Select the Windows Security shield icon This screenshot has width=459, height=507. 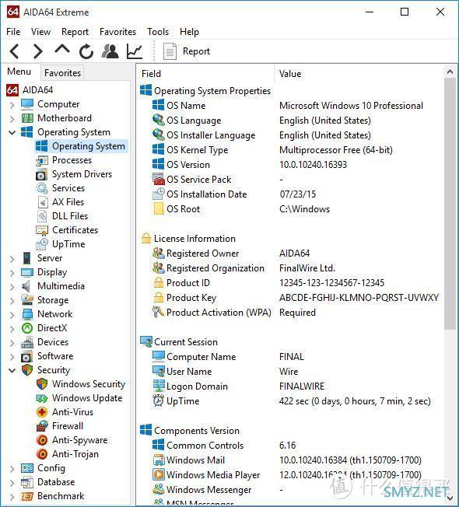[42, 384]
